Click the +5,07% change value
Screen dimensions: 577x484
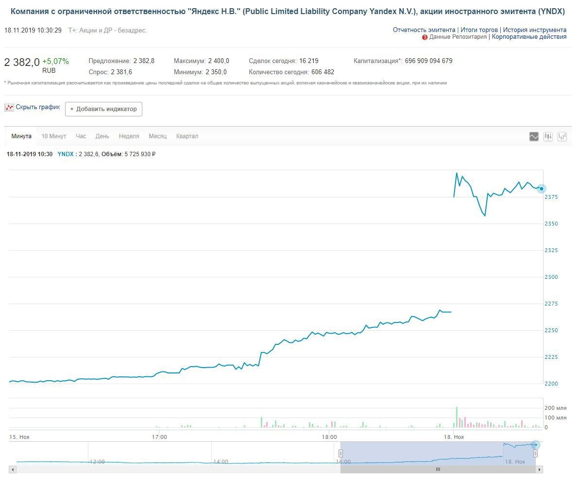tap(55, 62)
